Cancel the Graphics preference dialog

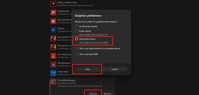coord(114,69)
